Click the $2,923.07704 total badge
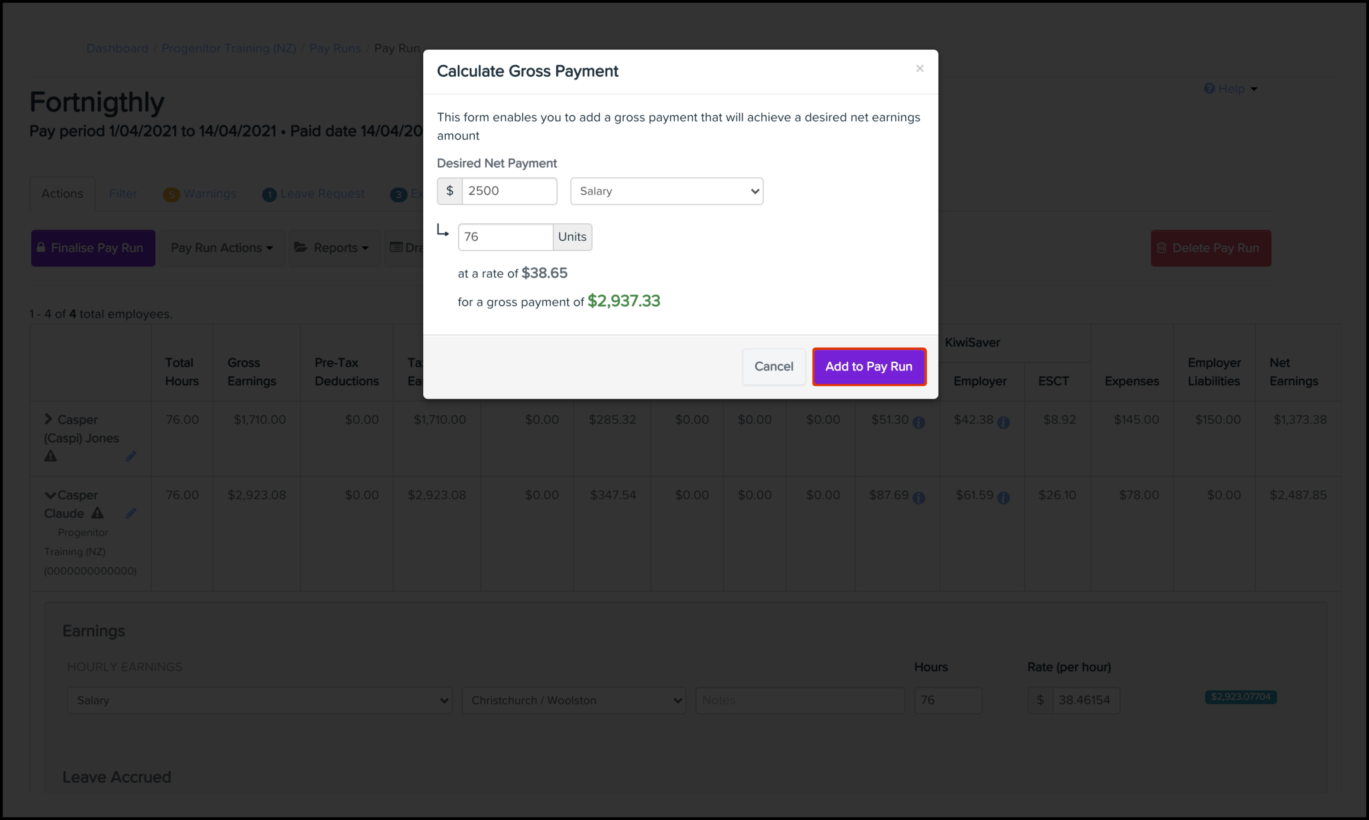 coord(1241,697)
